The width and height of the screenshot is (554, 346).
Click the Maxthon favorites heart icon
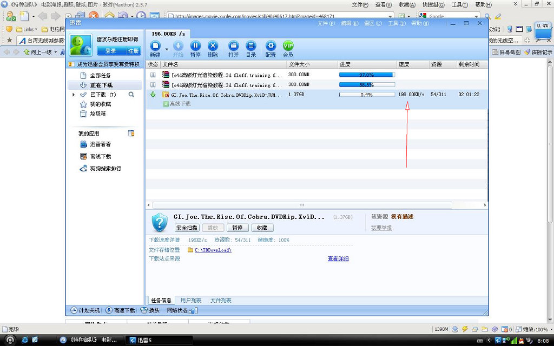tap(9, 29)
